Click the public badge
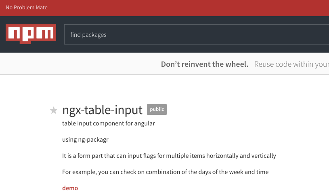Viewport: 329px width, 191px height. [157, 109]
